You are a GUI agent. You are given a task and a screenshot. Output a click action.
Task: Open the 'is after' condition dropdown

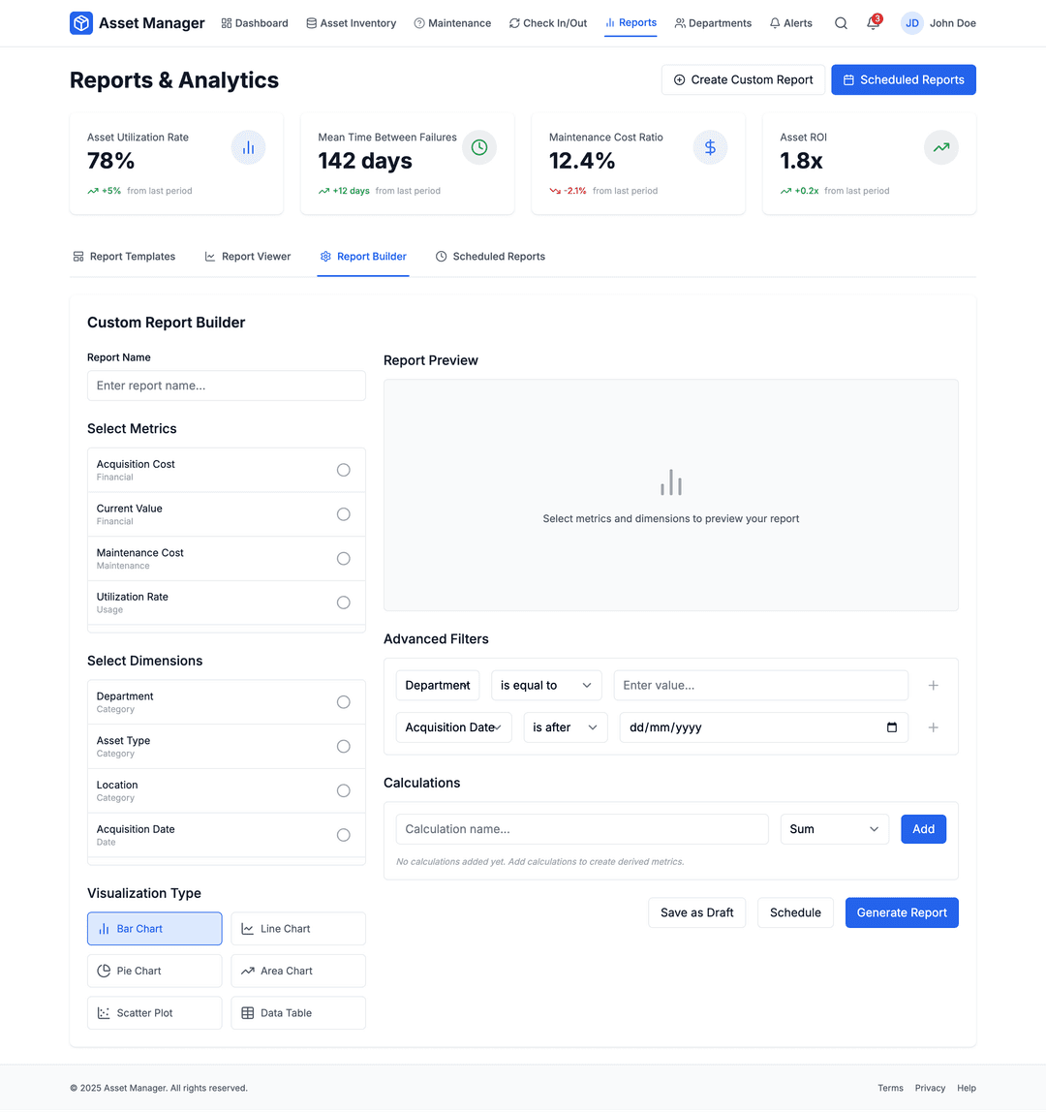click(x=565, y=727)
